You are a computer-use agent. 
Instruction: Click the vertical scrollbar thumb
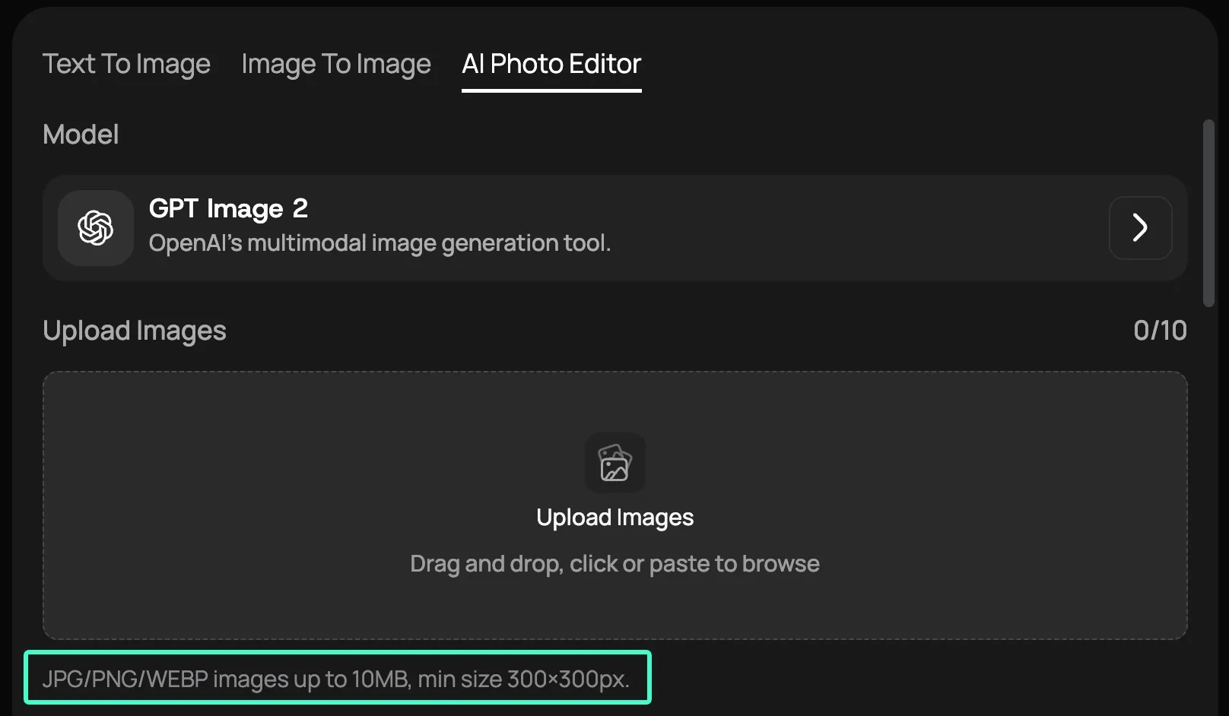coord(1208,214)
